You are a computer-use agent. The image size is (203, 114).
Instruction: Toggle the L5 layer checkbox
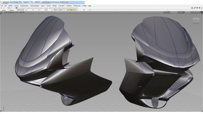click(90, 10)
